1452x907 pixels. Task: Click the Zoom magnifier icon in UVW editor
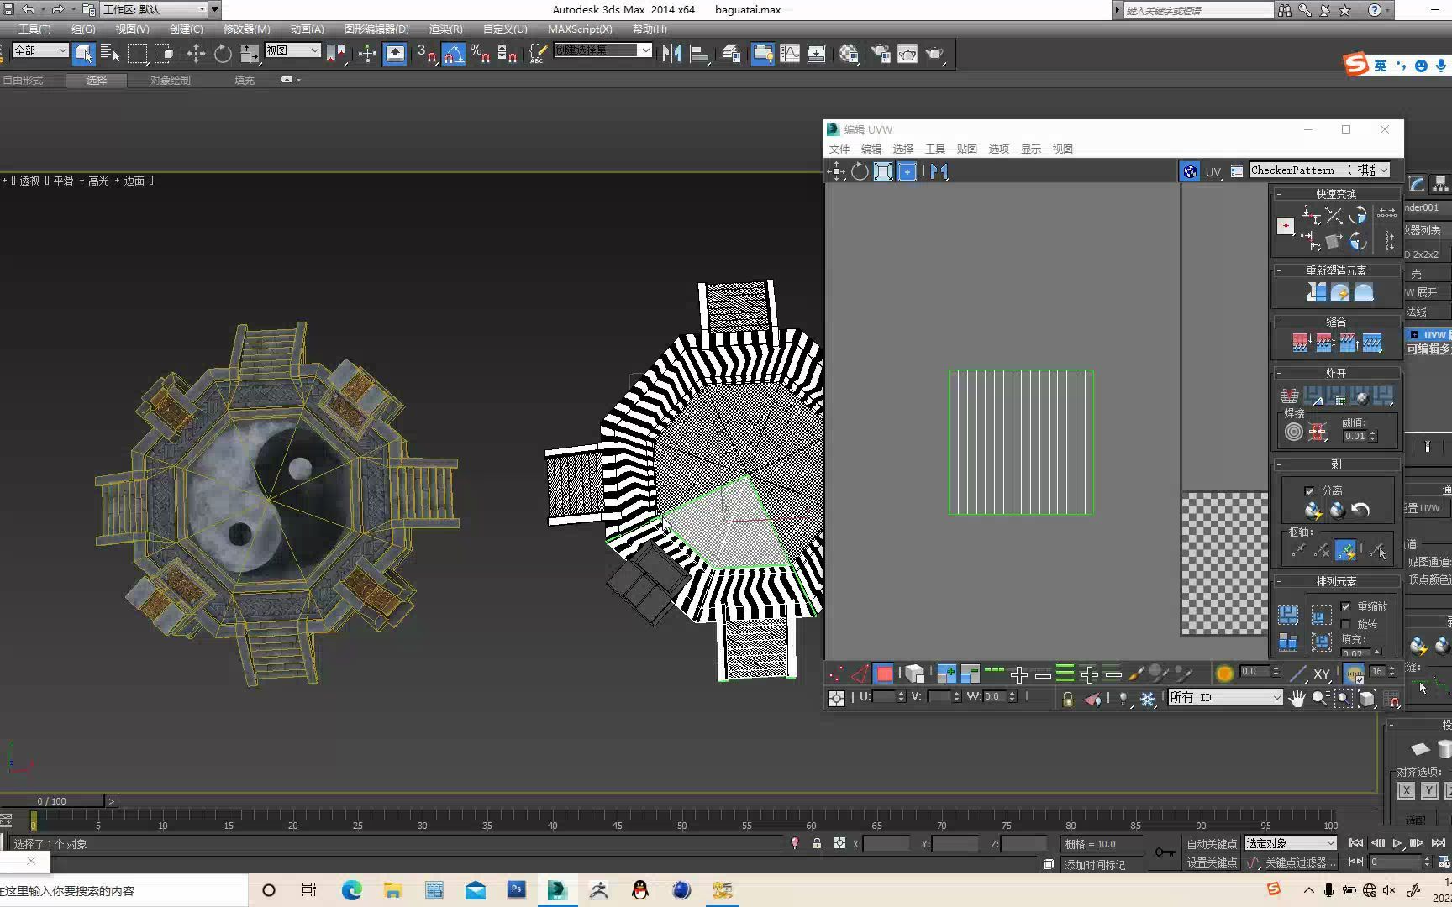(x=1320, y=698)
